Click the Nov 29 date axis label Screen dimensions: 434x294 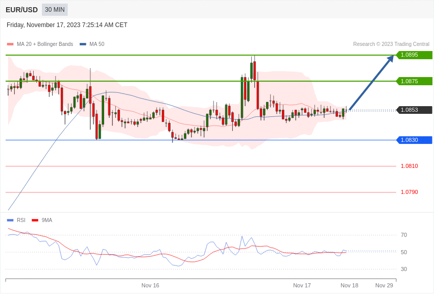click(384, 285)
